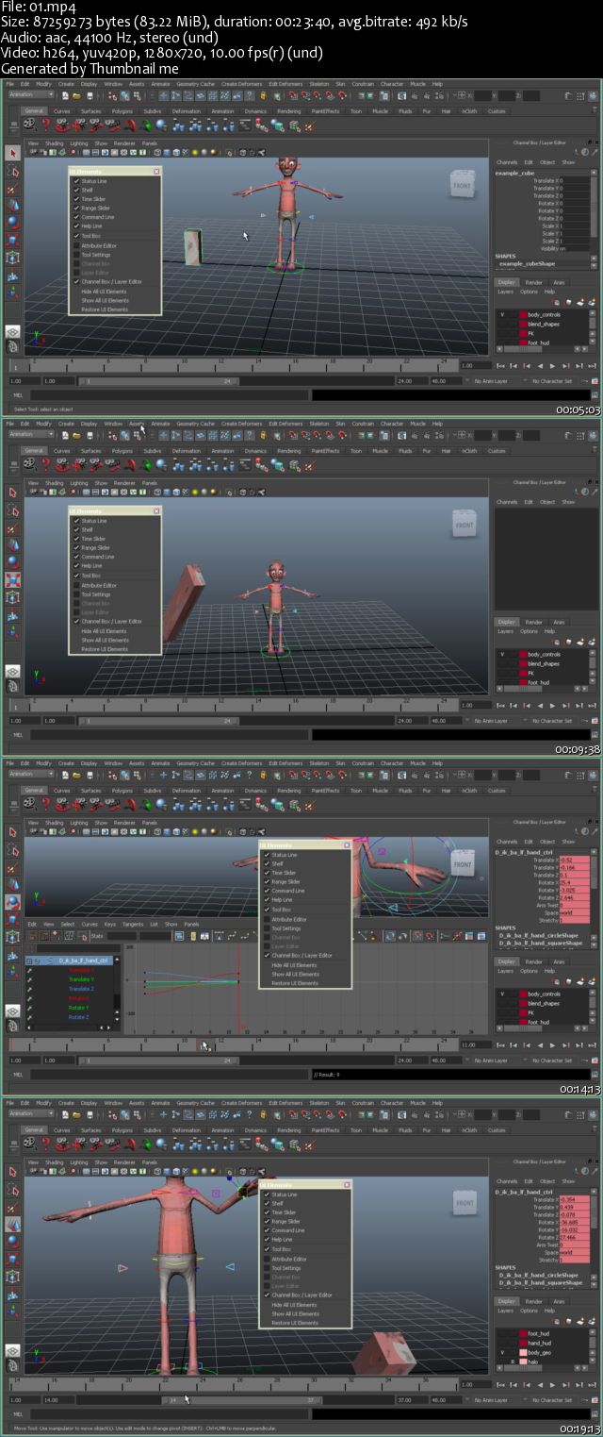
Task: Click FRONT view cube in 00:19:13 frame
Action: 464,1203
